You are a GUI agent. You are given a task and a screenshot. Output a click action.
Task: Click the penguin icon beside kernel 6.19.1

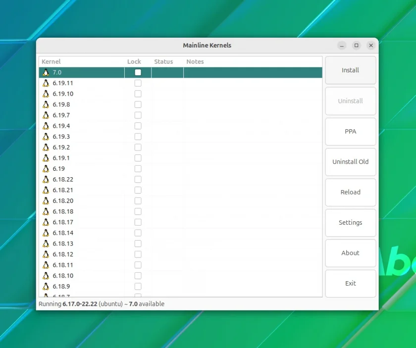pyautogui.click(x=46, y=158)
